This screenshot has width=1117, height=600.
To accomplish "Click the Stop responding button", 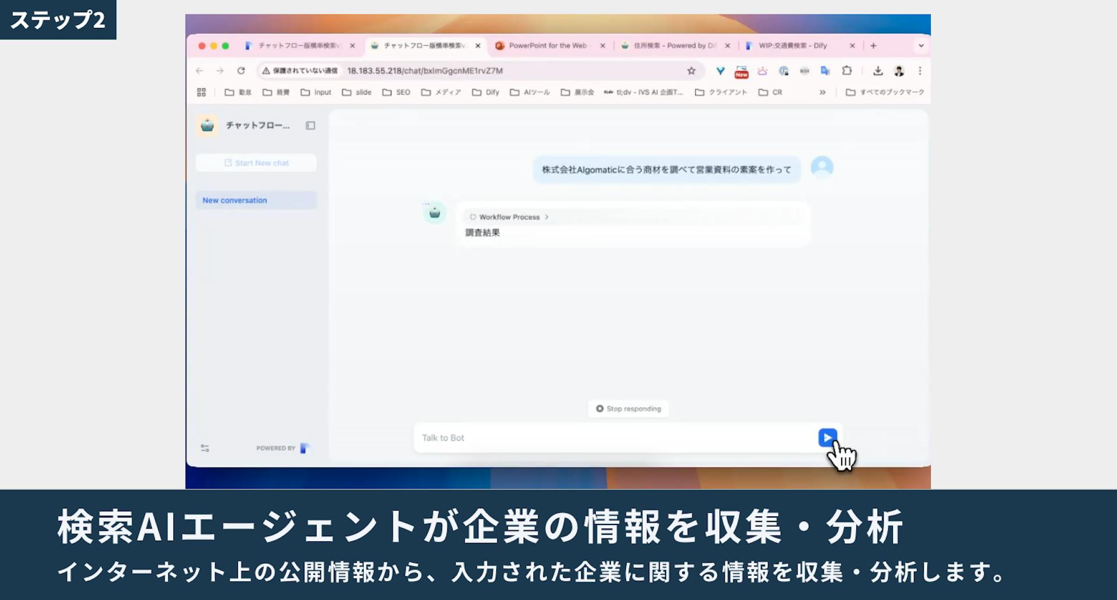I will pyautogui.click(x=628, y=408).
